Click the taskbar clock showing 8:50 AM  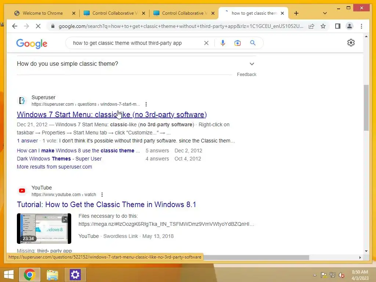(x=360, y=275)
